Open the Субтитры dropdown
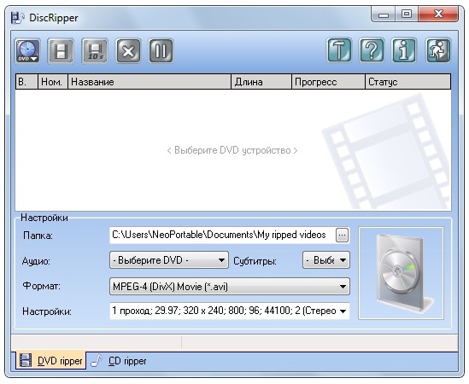 tap(326, 260)
